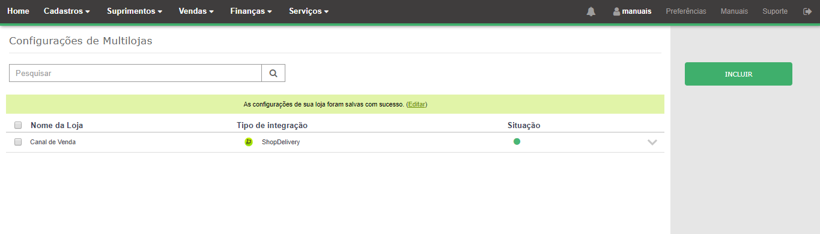Image resolution: width=820 pixels, height=234 pixels.
Task: Expand the Vendas dropdown menu
Action: (196, 11)
